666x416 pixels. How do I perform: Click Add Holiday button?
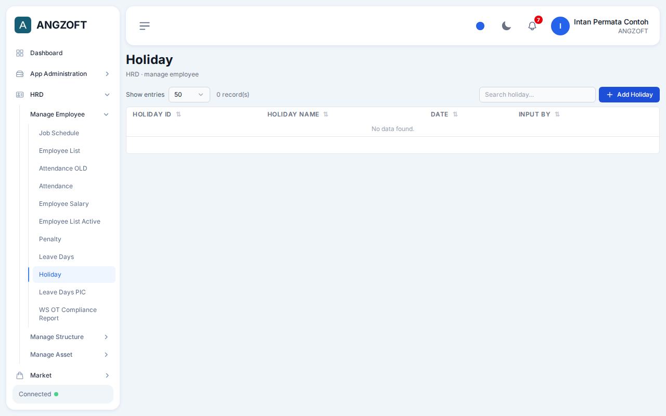[629, 95]
